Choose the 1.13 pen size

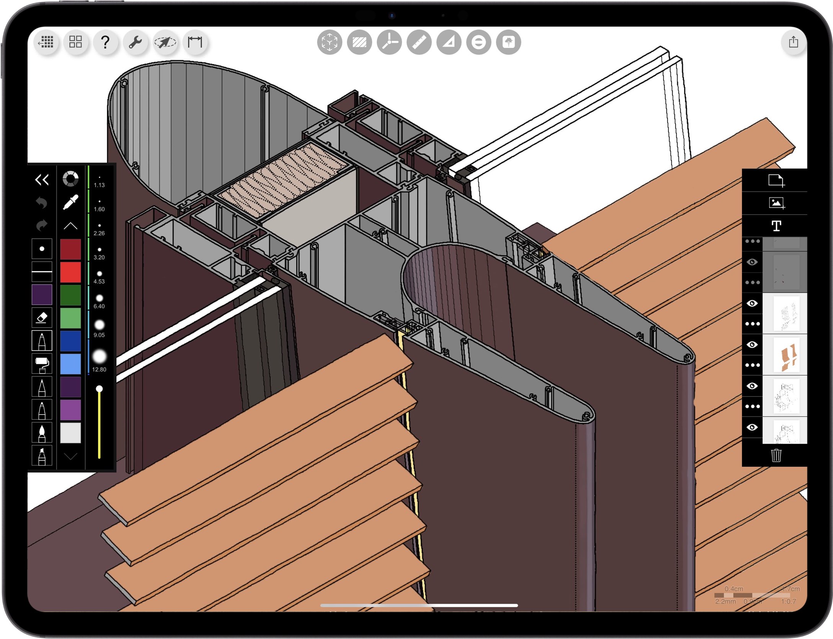point(99,181)
